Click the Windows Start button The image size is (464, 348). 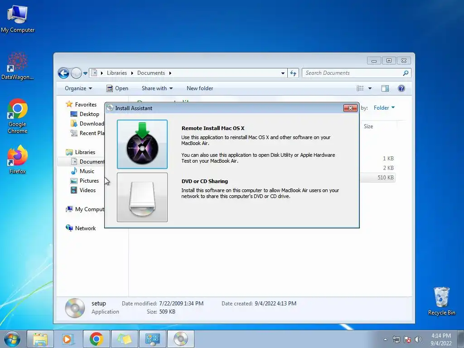tap(12, 339)
